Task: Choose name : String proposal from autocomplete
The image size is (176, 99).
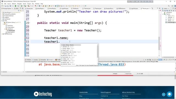Action: click(x=71, y=45)
